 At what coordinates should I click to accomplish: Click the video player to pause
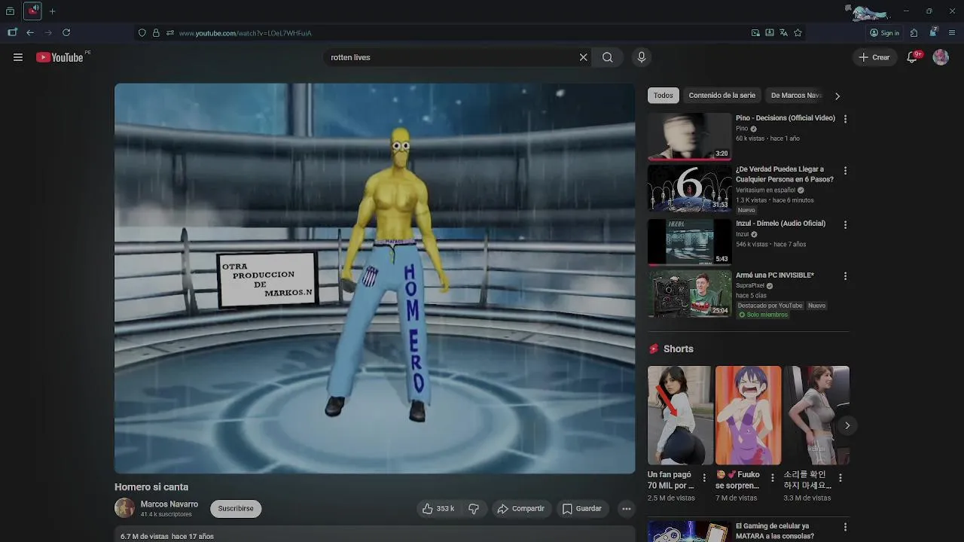point(374,279)
